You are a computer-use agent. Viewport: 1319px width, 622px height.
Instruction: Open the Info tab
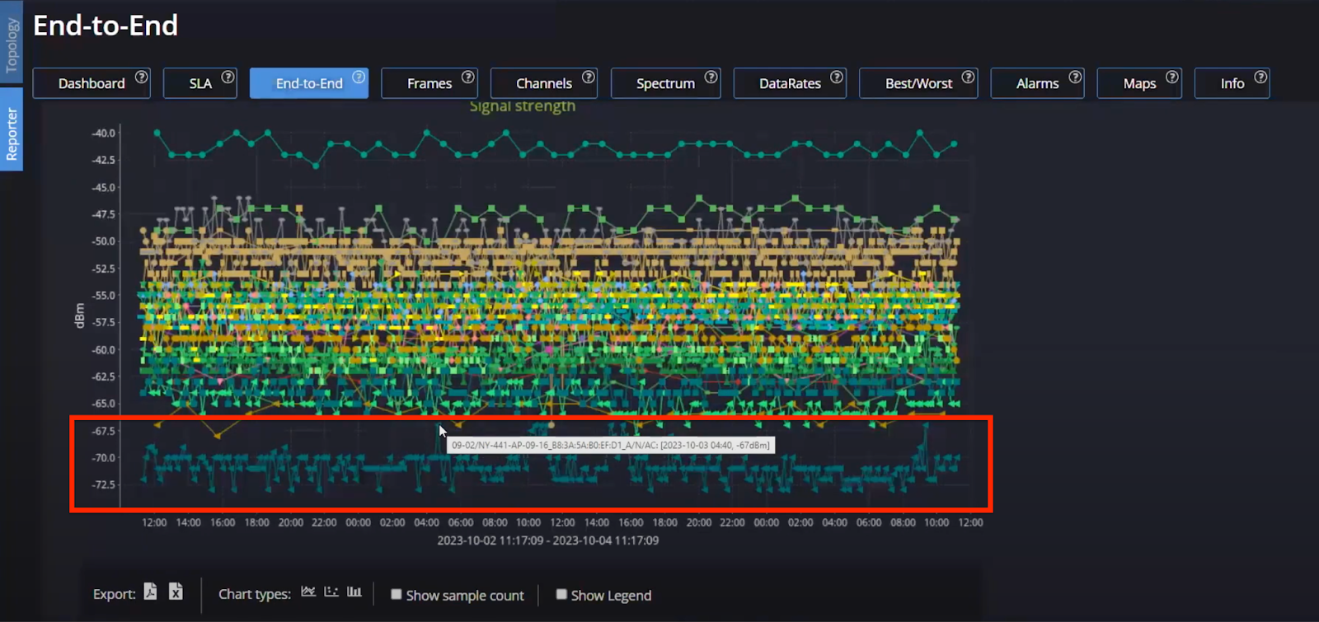click(x=1232, y=83)
